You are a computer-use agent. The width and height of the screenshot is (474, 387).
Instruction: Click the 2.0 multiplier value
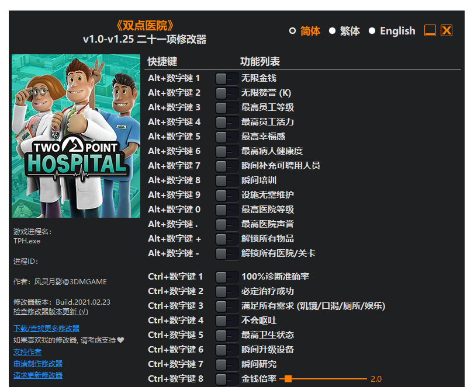pos(376,379)
